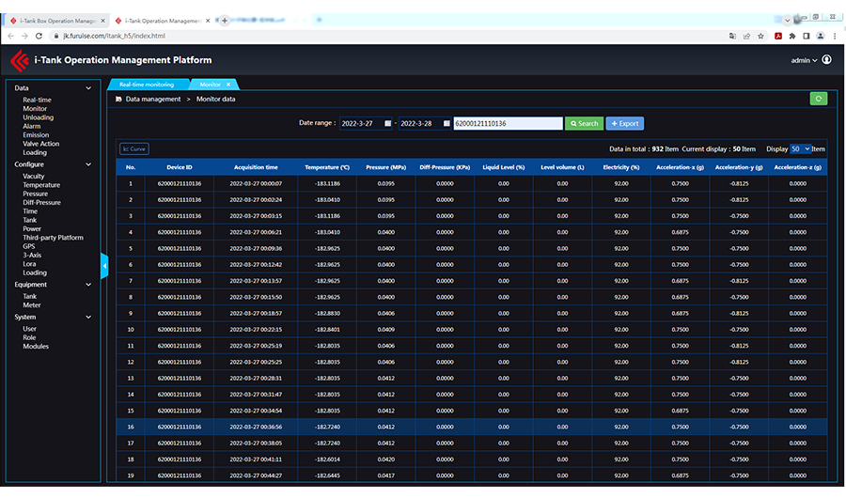The height and width of the screenshot is (498, 846).
Task: Toggle the browser side panel icon
Action: point(807,36)
